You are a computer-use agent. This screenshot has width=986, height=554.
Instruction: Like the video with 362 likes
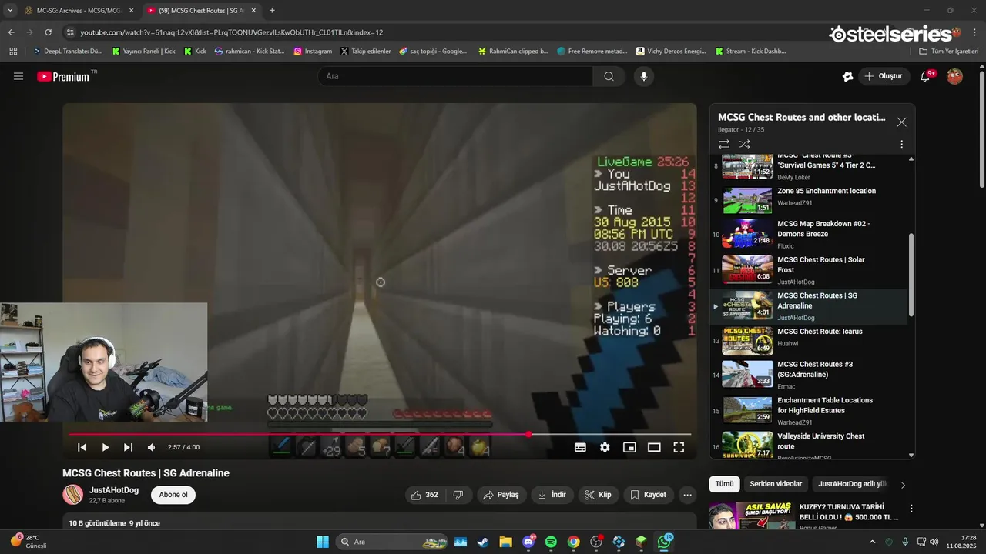tap(424, 495)
